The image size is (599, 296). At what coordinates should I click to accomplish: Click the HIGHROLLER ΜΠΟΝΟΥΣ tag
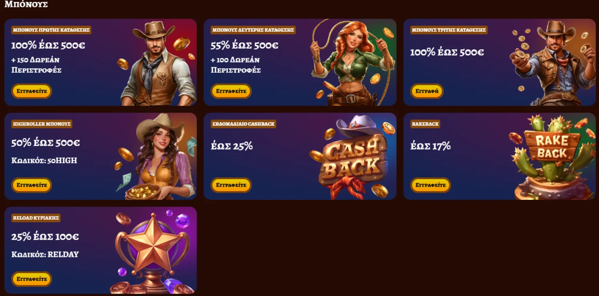[x=42, y=124]
